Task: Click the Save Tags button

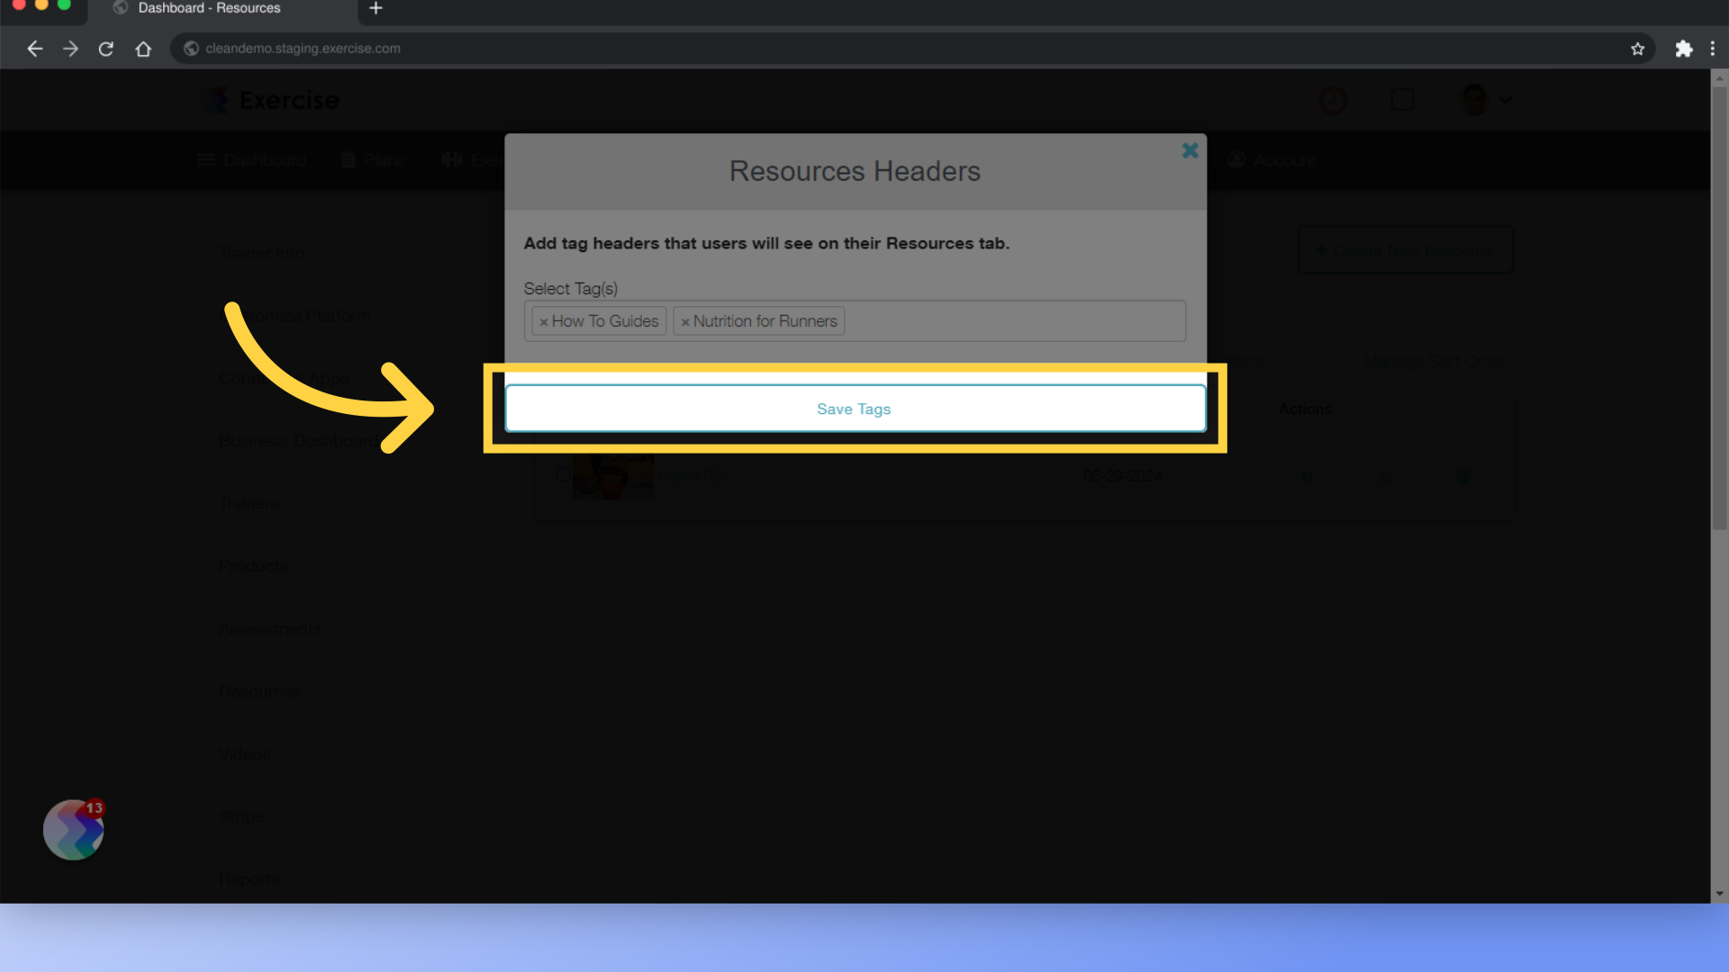Action: coord(855,409)
